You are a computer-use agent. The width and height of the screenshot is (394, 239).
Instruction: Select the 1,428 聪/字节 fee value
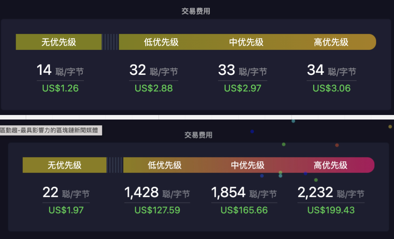coord(157,193)
